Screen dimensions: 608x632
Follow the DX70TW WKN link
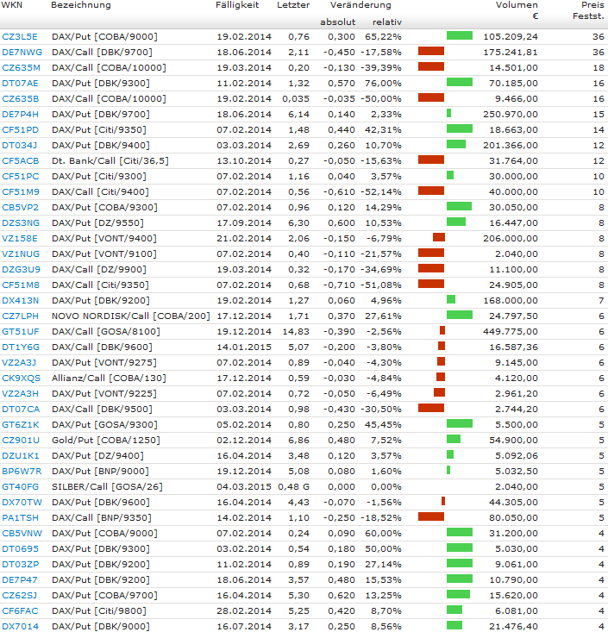point(22,502)
